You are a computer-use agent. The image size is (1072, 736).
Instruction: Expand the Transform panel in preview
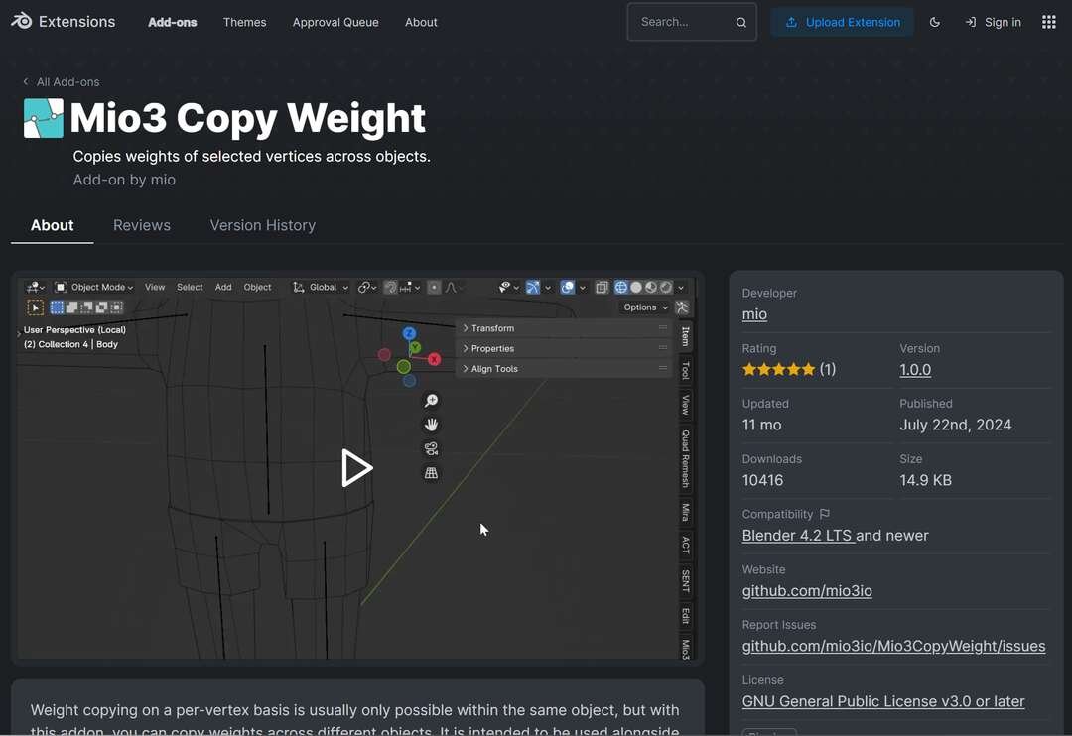click(x=564, y=328)
